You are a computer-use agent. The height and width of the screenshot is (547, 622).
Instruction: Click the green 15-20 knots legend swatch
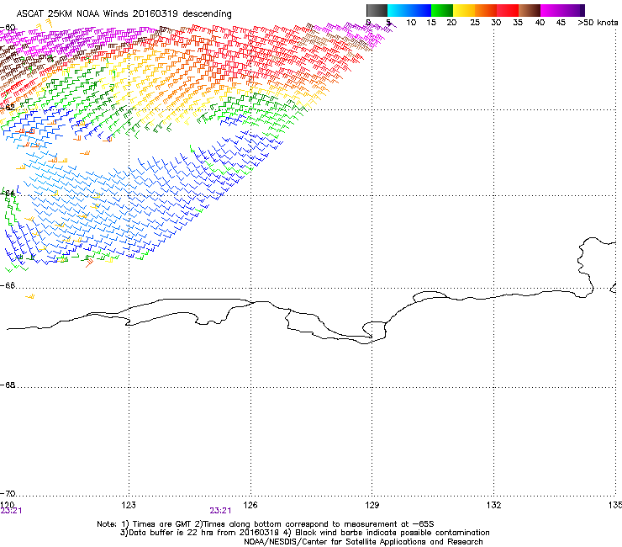click(x=442, y=10)
